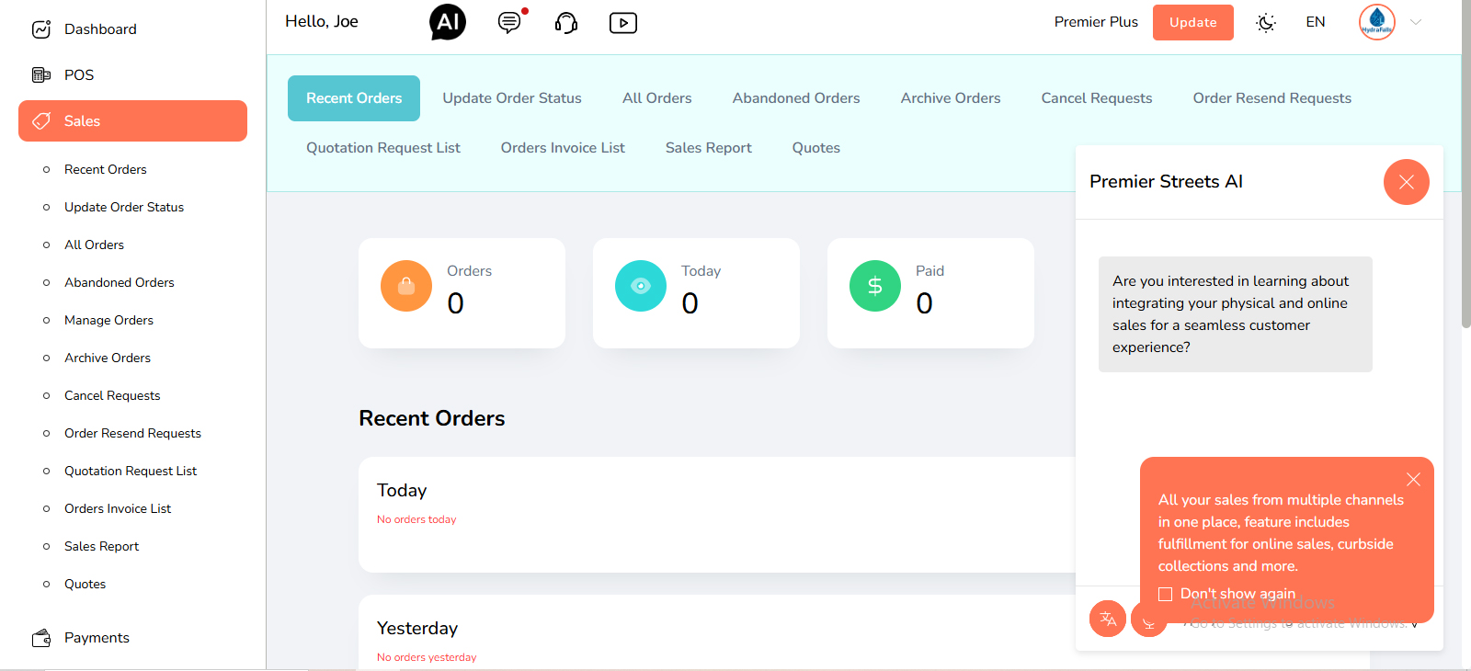Close the Premier Streets AI panel
This screenshot has width=1471, height=671.
click(1407, 182)
